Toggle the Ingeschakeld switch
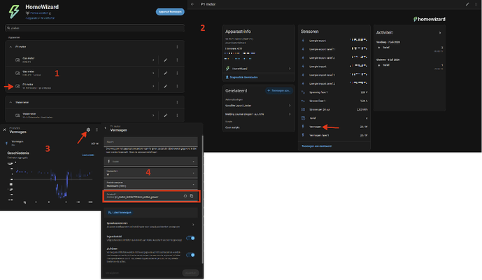The width and height of the screenshot is (482, 280). tap(190, 238)
